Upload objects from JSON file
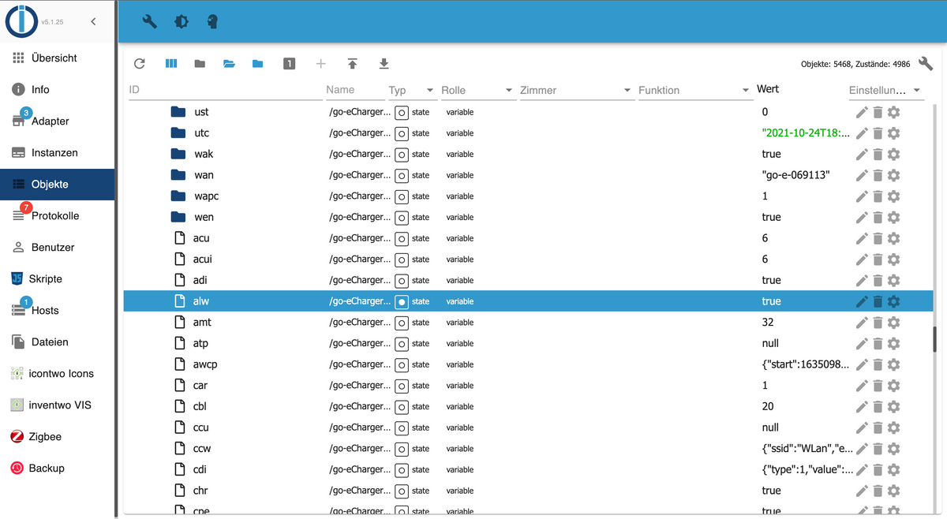947x519 pixels. point(352,63)
